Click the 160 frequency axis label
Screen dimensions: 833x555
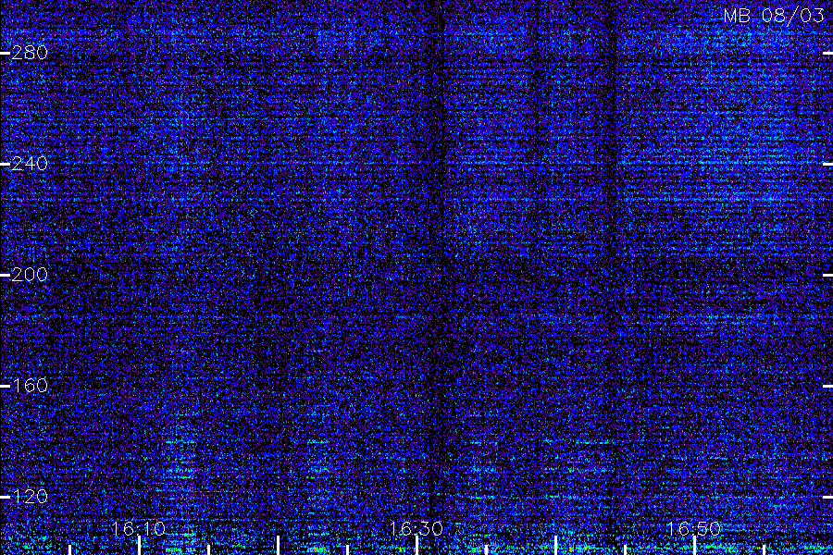30,386
